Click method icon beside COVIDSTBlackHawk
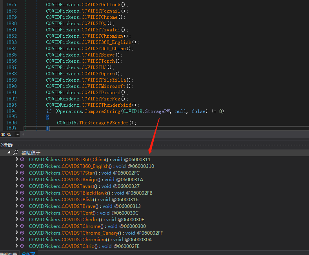Screen dimensions: 309x255 point(22,193)
